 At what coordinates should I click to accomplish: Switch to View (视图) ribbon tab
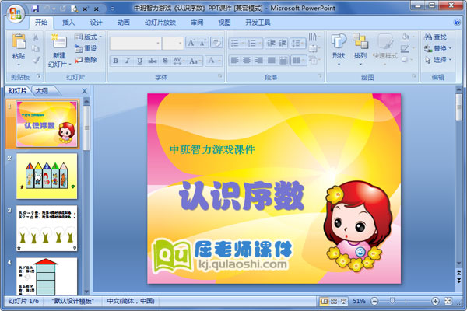pos(224,23)
